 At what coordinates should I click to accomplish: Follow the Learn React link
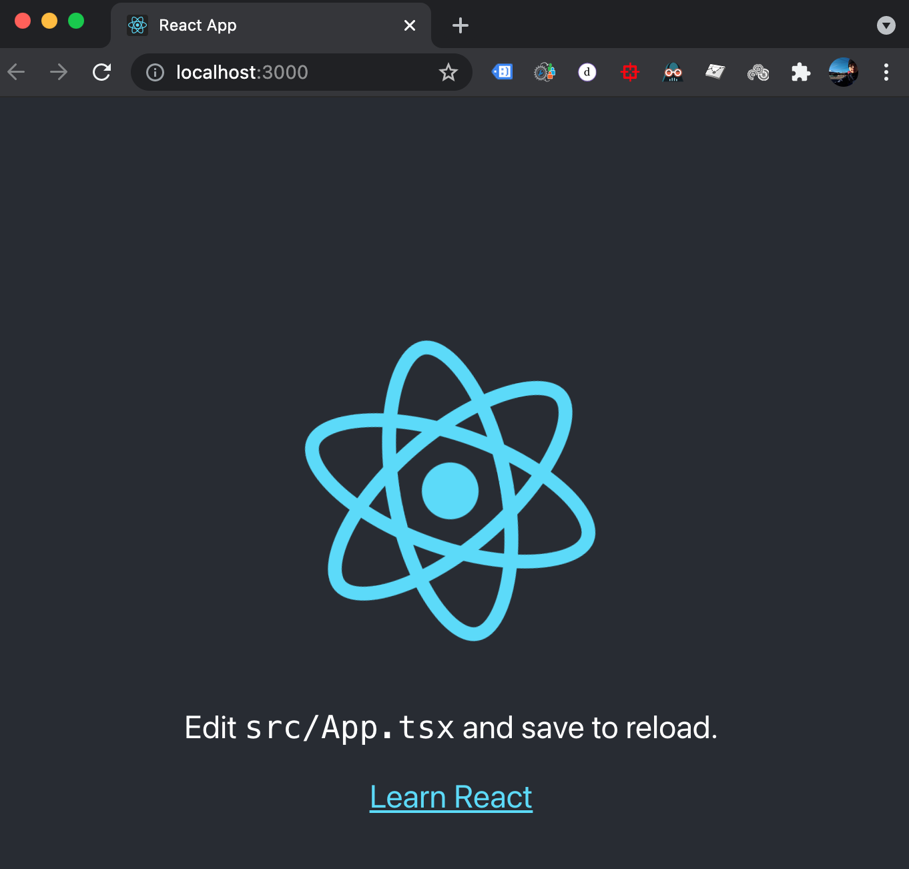(x=451, y=797)
